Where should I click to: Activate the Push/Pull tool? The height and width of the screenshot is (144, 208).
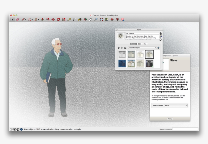pyautogui.click(x=42, y=20)
